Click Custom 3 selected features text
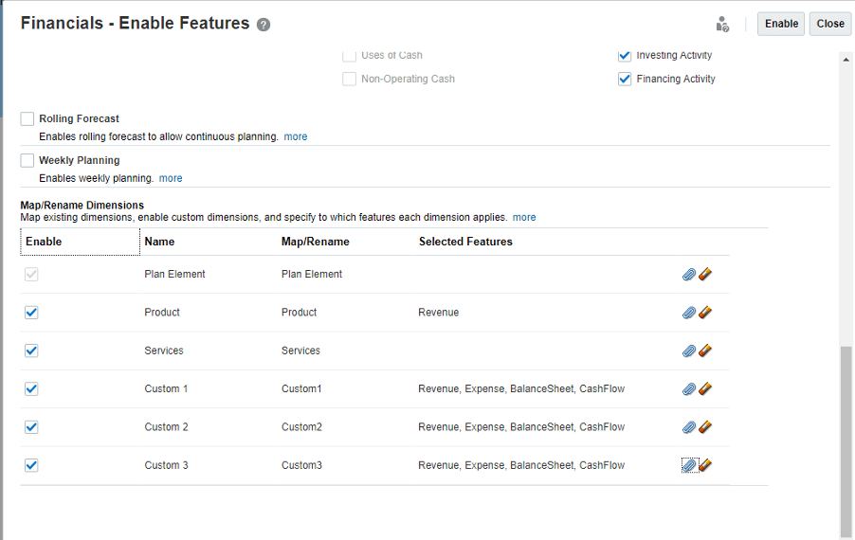The image size is (855, 540). [x=521, y=465]
